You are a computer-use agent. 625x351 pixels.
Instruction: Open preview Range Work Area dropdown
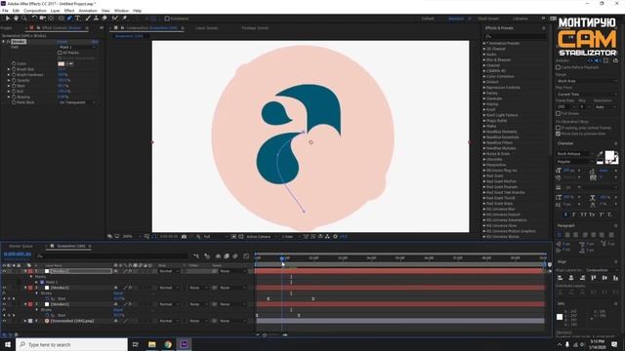(x=586, y=81)
